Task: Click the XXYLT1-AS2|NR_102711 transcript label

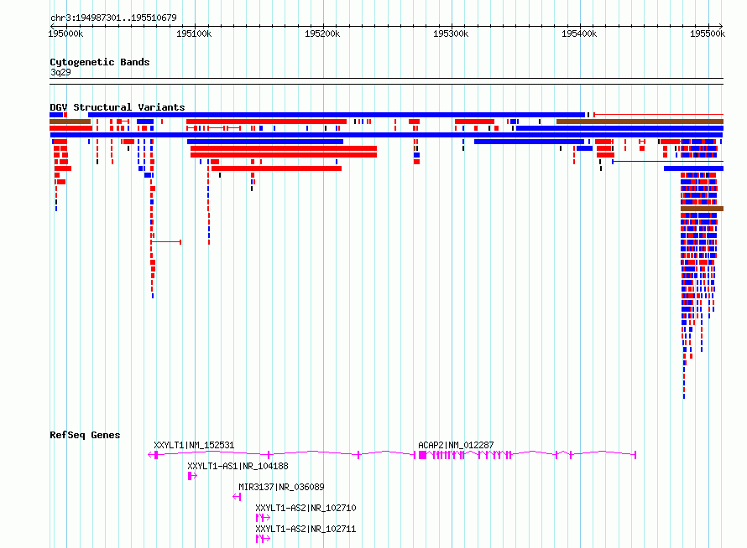Action: pos(306,529)
